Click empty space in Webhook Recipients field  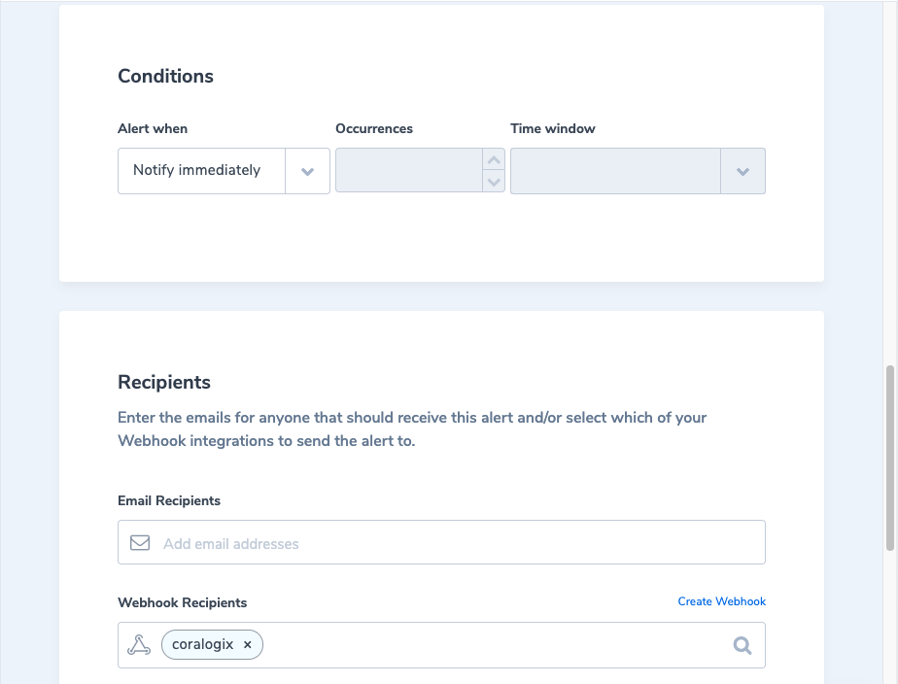point(486,645)
